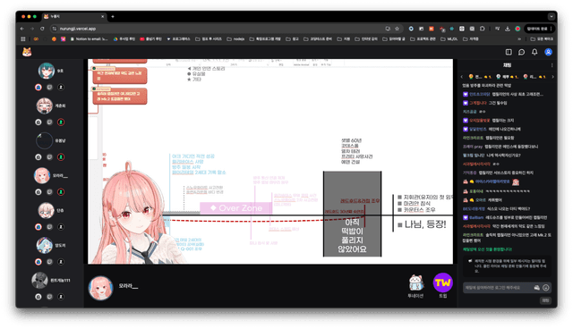Open all bookmarks folder at far right
The image size is (573, 329).
click(542, 39)
